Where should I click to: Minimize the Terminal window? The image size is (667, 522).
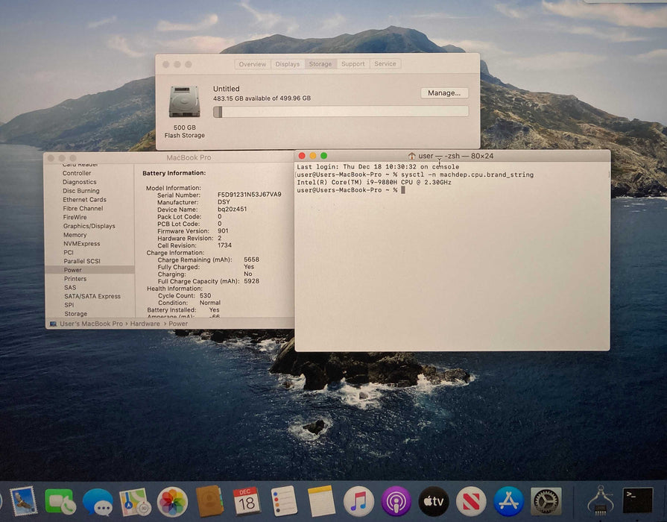point(313,156)
